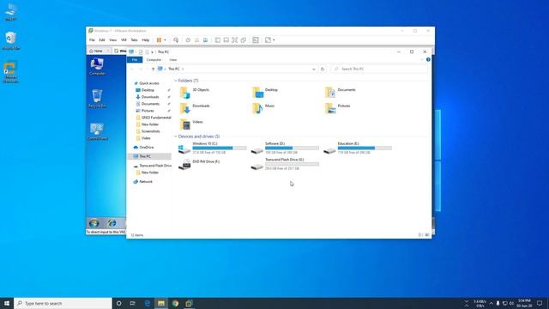Click Quick access in navigation pane
The height and width of the screenshot is (309, 549).
coord(148,83)
